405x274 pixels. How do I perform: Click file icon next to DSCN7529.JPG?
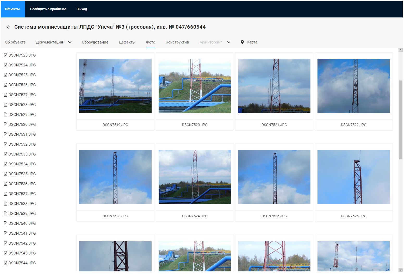(5, 115)
